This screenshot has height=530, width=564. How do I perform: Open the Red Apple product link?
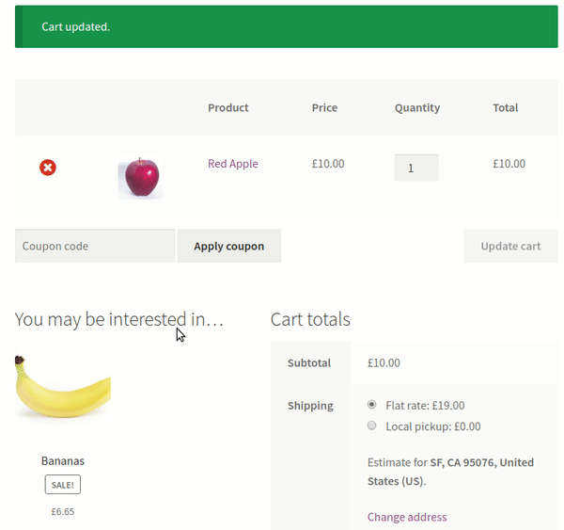[x=233, y=164]
